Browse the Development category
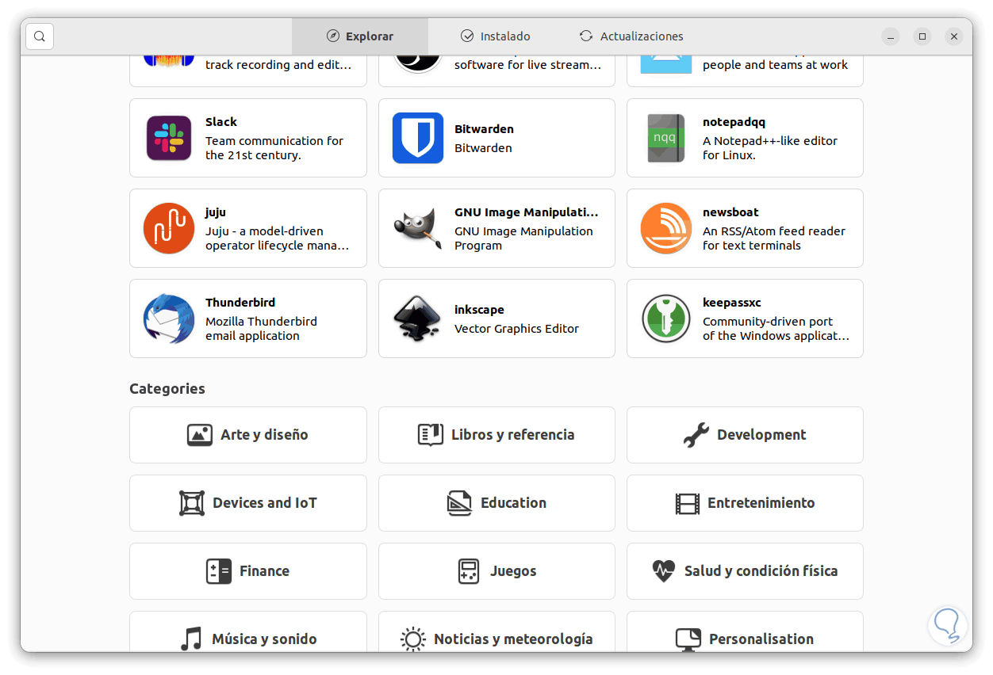The height and width of the screenshot is (675, 993). point(745,435)
